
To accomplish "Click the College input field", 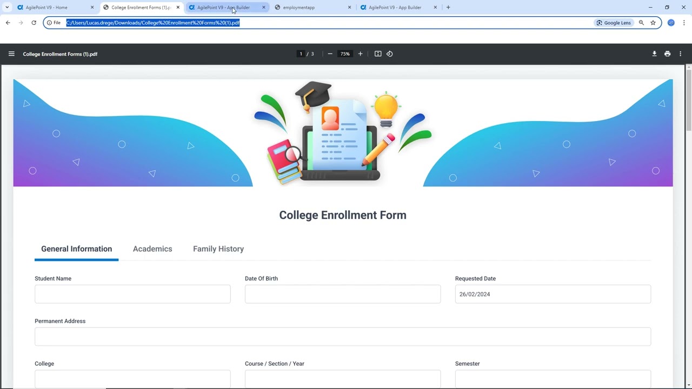I will pyautogui.click(x=132, y=379).
